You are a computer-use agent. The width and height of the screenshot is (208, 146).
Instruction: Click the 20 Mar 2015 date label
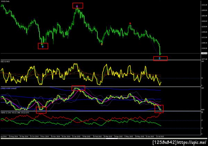(108, 136)
